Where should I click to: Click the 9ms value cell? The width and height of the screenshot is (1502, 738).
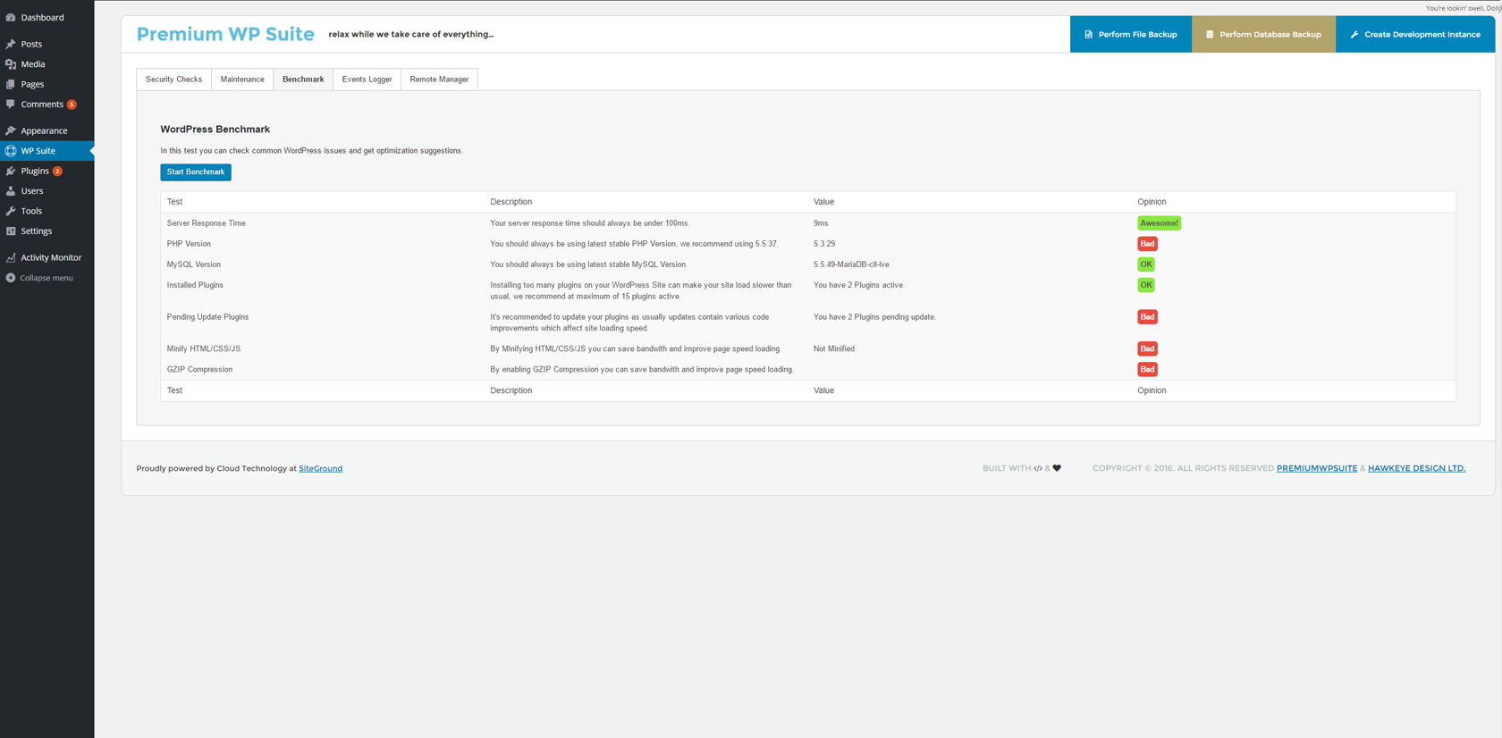(x=821, y=223)
